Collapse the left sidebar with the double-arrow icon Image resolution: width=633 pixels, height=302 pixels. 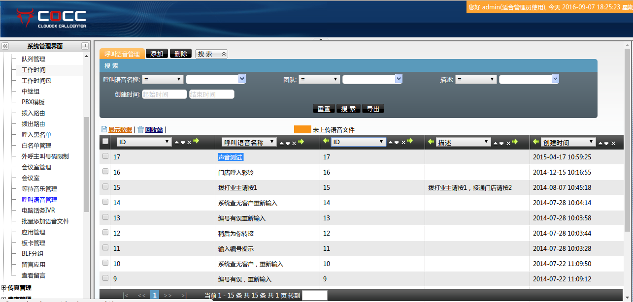click(5, 46)
